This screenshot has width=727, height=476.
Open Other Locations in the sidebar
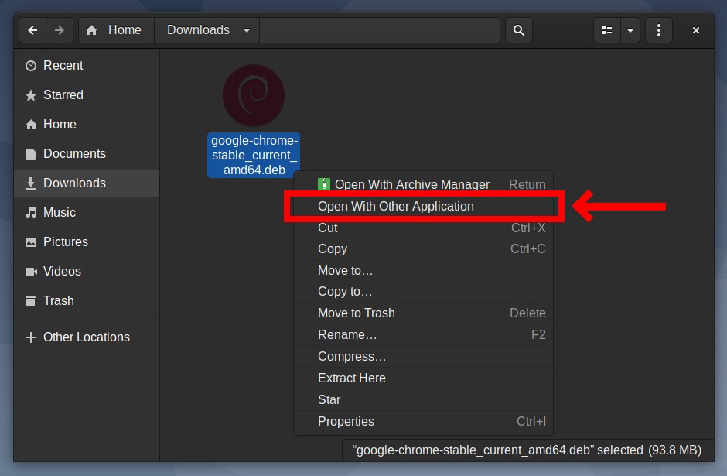pos(87,337)
